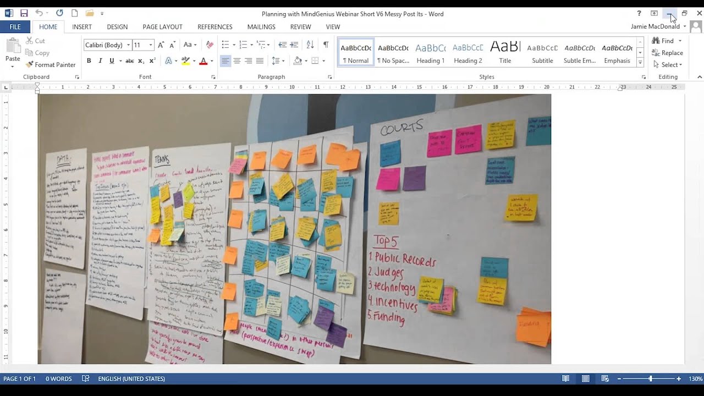Apply the Heading 1 style
The height and width of the screenshot is (396, 704).
click(431, 53)
